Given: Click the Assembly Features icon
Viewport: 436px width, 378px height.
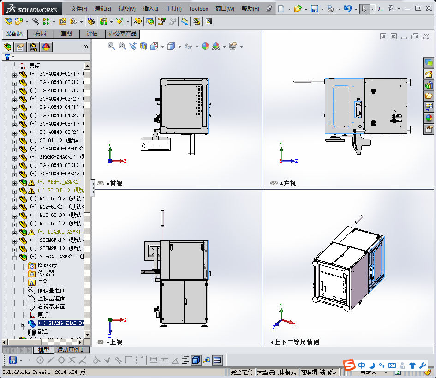Looking at the screenshot, I should (103, 21).
